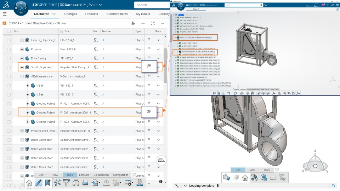Viewport: 340px width, 191px height.
Task: Click the Revision column header
Action: tap(107, 31)
